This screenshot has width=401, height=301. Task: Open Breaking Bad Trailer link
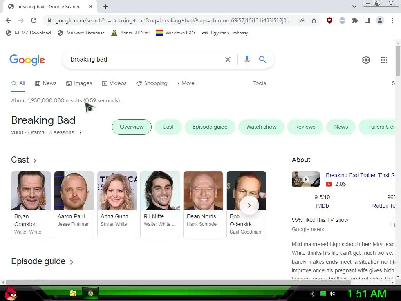click(360, 175)
